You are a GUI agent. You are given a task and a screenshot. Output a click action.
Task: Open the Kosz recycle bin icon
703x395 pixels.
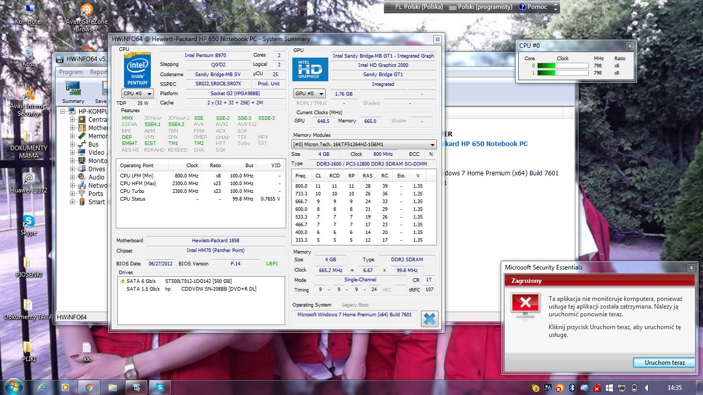[29, 57]
